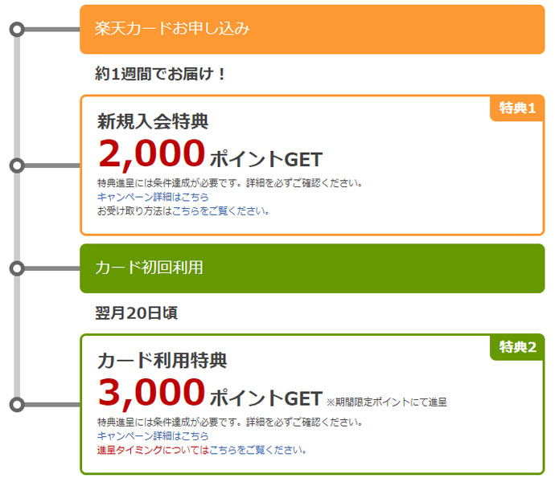
Task: Click the red 進呈タイミングについては text
Action: [x=153, y=450]
